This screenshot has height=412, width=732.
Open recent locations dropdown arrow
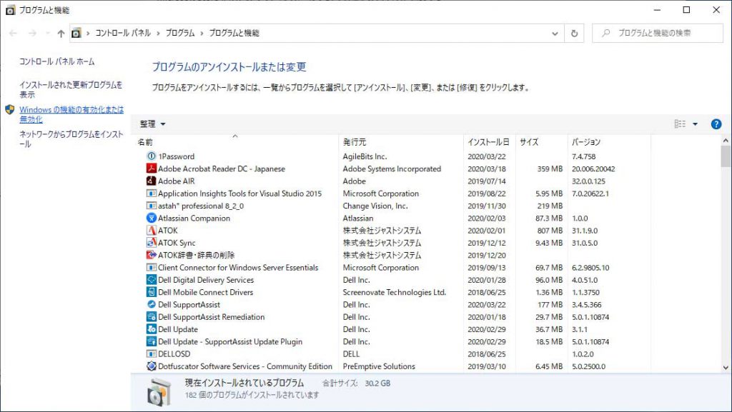(48, 33)
